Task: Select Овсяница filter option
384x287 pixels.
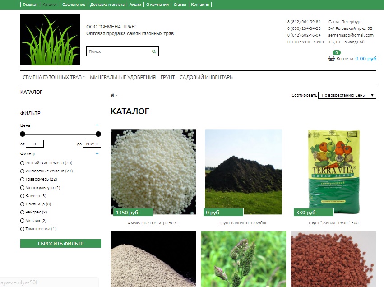Action: pos(22,204)
